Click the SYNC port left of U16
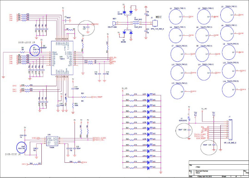 coord(35,138)
